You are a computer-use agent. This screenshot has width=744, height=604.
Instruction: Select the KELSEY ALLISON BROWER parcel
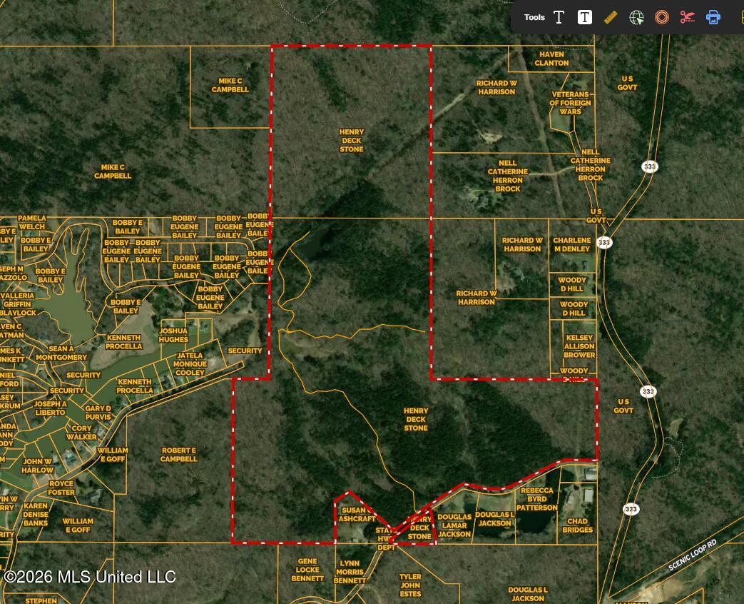tap(579, 345)
